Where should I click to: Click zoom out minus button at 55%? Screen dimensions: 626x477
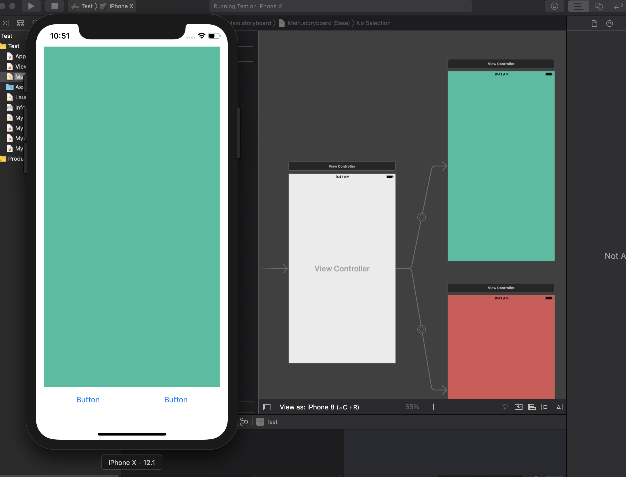click(x=391, y=407)
